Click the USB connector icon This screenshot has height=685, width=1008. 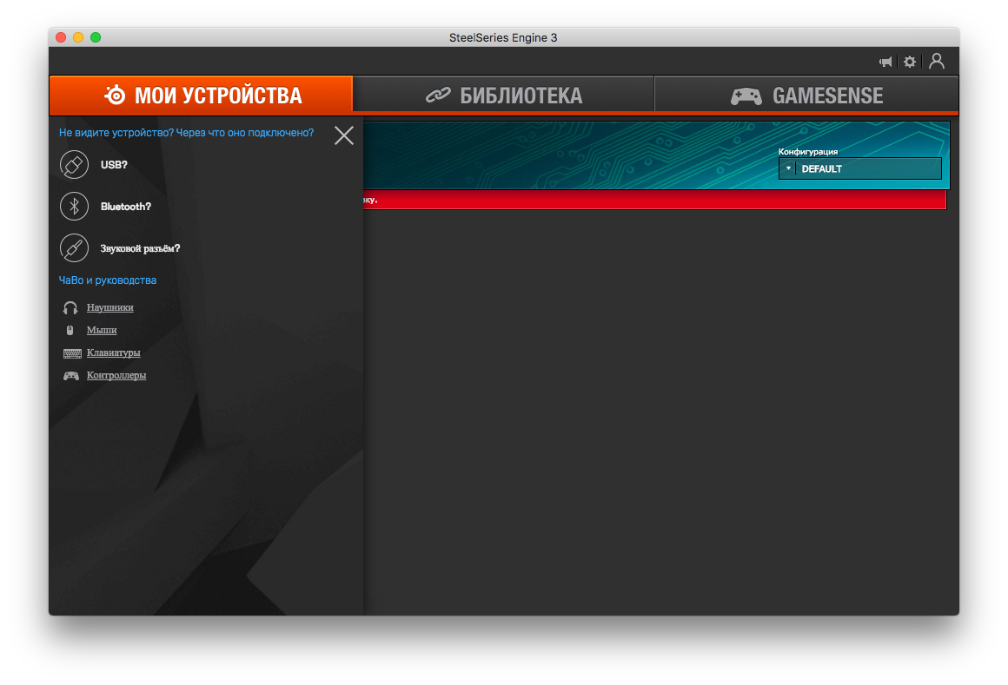(x=74, y=165)
